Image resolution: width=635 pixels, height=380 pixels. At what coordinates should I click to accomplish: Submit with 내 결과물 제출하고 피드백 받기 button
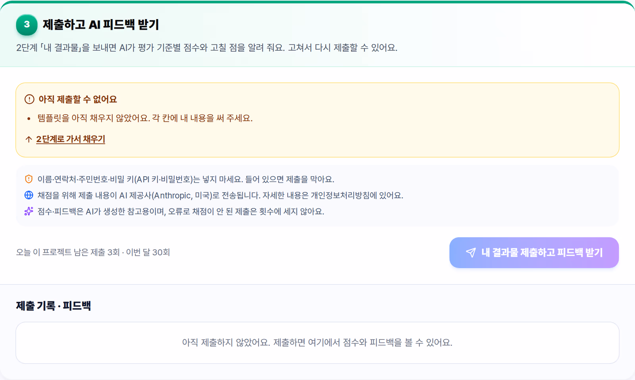(534, 253)
